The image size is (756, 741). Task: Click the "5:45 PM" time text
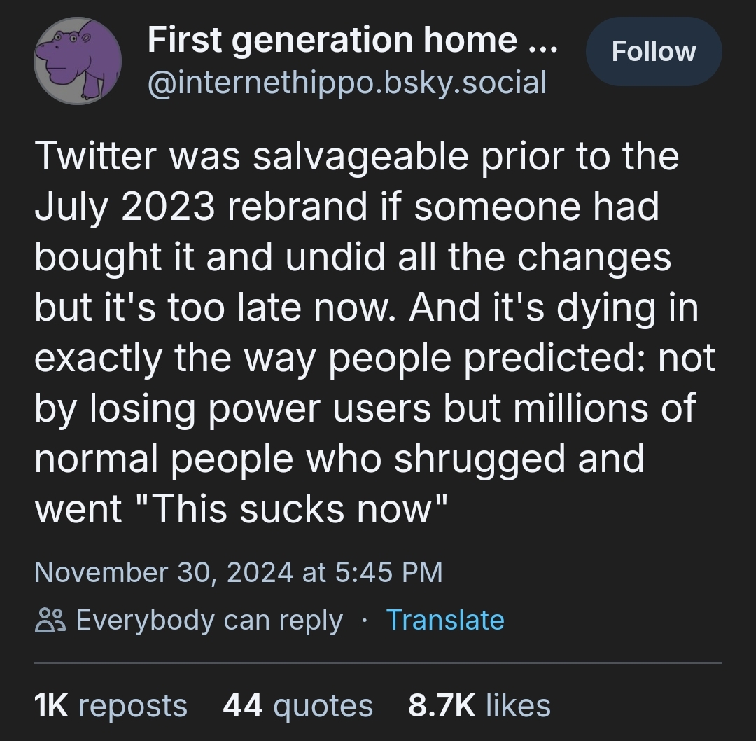388,572
